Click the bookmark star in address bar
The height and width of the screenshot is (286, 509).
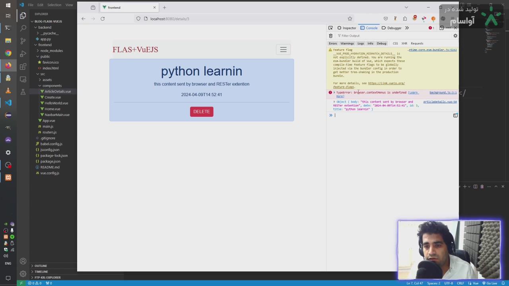coord(350,19)
